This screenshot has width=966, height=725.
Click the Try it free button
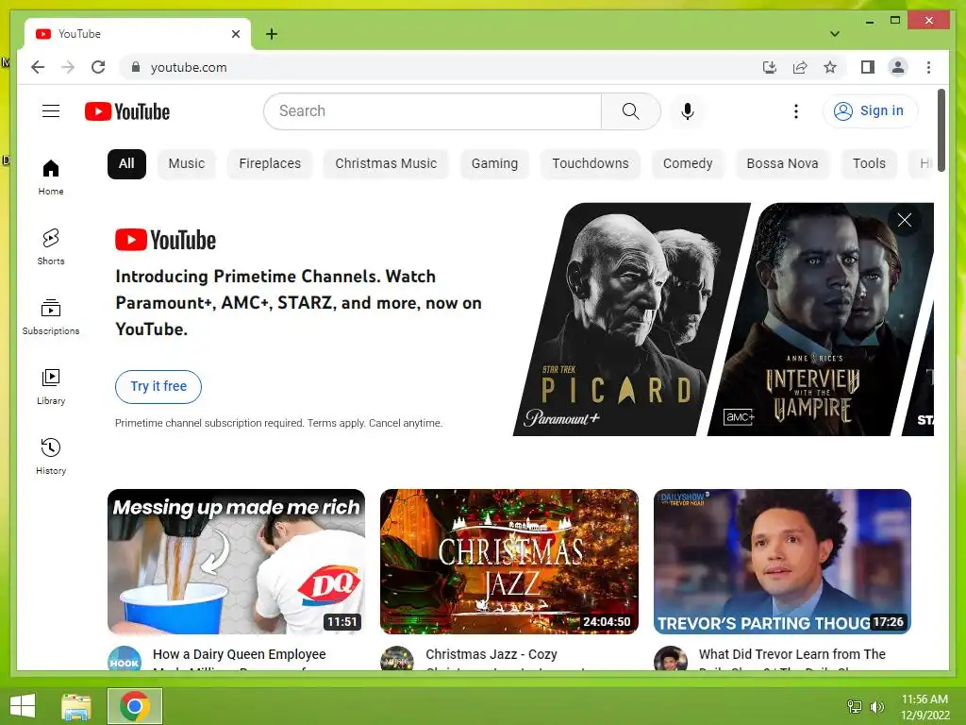158,386
